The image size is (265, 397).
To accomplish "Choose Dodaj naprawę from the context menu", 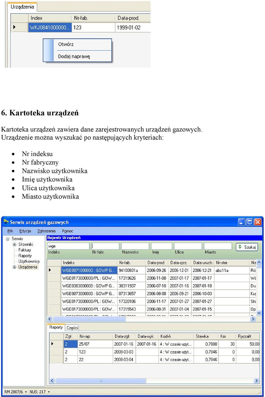I will (74, 56).
